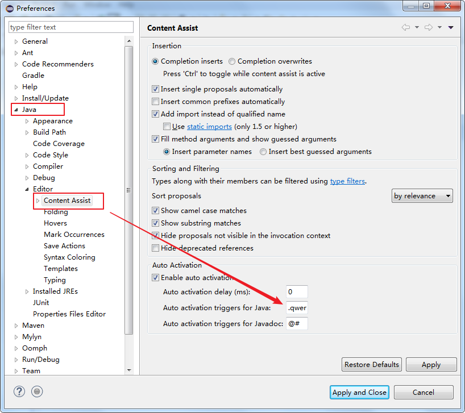This screenshot has width=465, height=413.
Task: Select Completion overwrites radio button
Action: (232, 61)
